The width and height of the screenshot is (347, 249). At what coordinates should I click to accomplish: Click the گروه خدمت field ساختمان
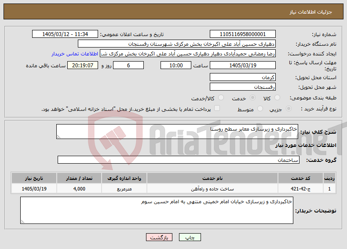[x=179, y=160]
